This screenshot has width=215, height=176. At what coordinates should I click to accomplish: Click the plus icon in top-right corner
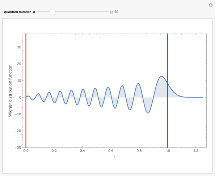click(x=211, y=5)
